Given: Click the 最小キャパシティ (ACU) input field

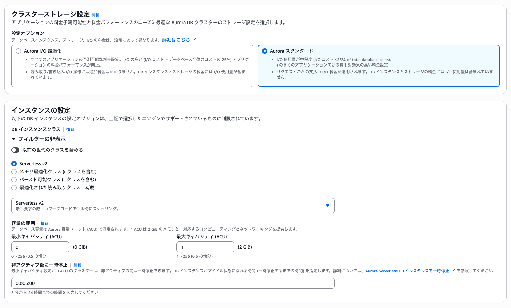Looking at the screenshot, I should point(40,247).
